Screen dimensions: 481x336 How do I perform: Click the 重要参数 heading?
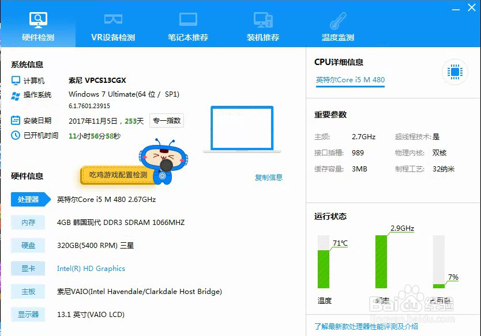click(330, 114)
